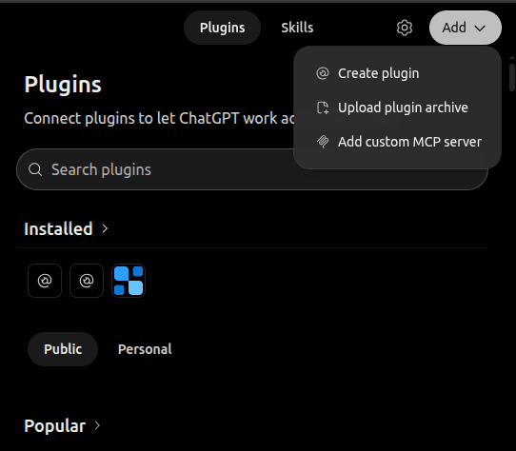Click the vertical scrollbar thumb
This screenshot has width=516, height=451.
click(512, 77)
